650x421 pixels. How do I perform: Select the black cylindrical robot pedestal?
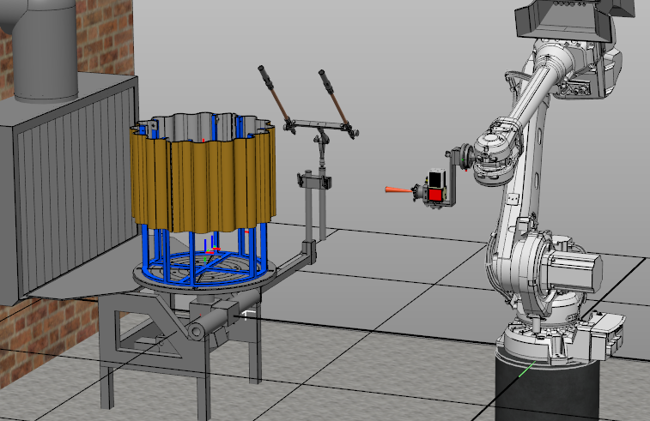click(541, 390)
